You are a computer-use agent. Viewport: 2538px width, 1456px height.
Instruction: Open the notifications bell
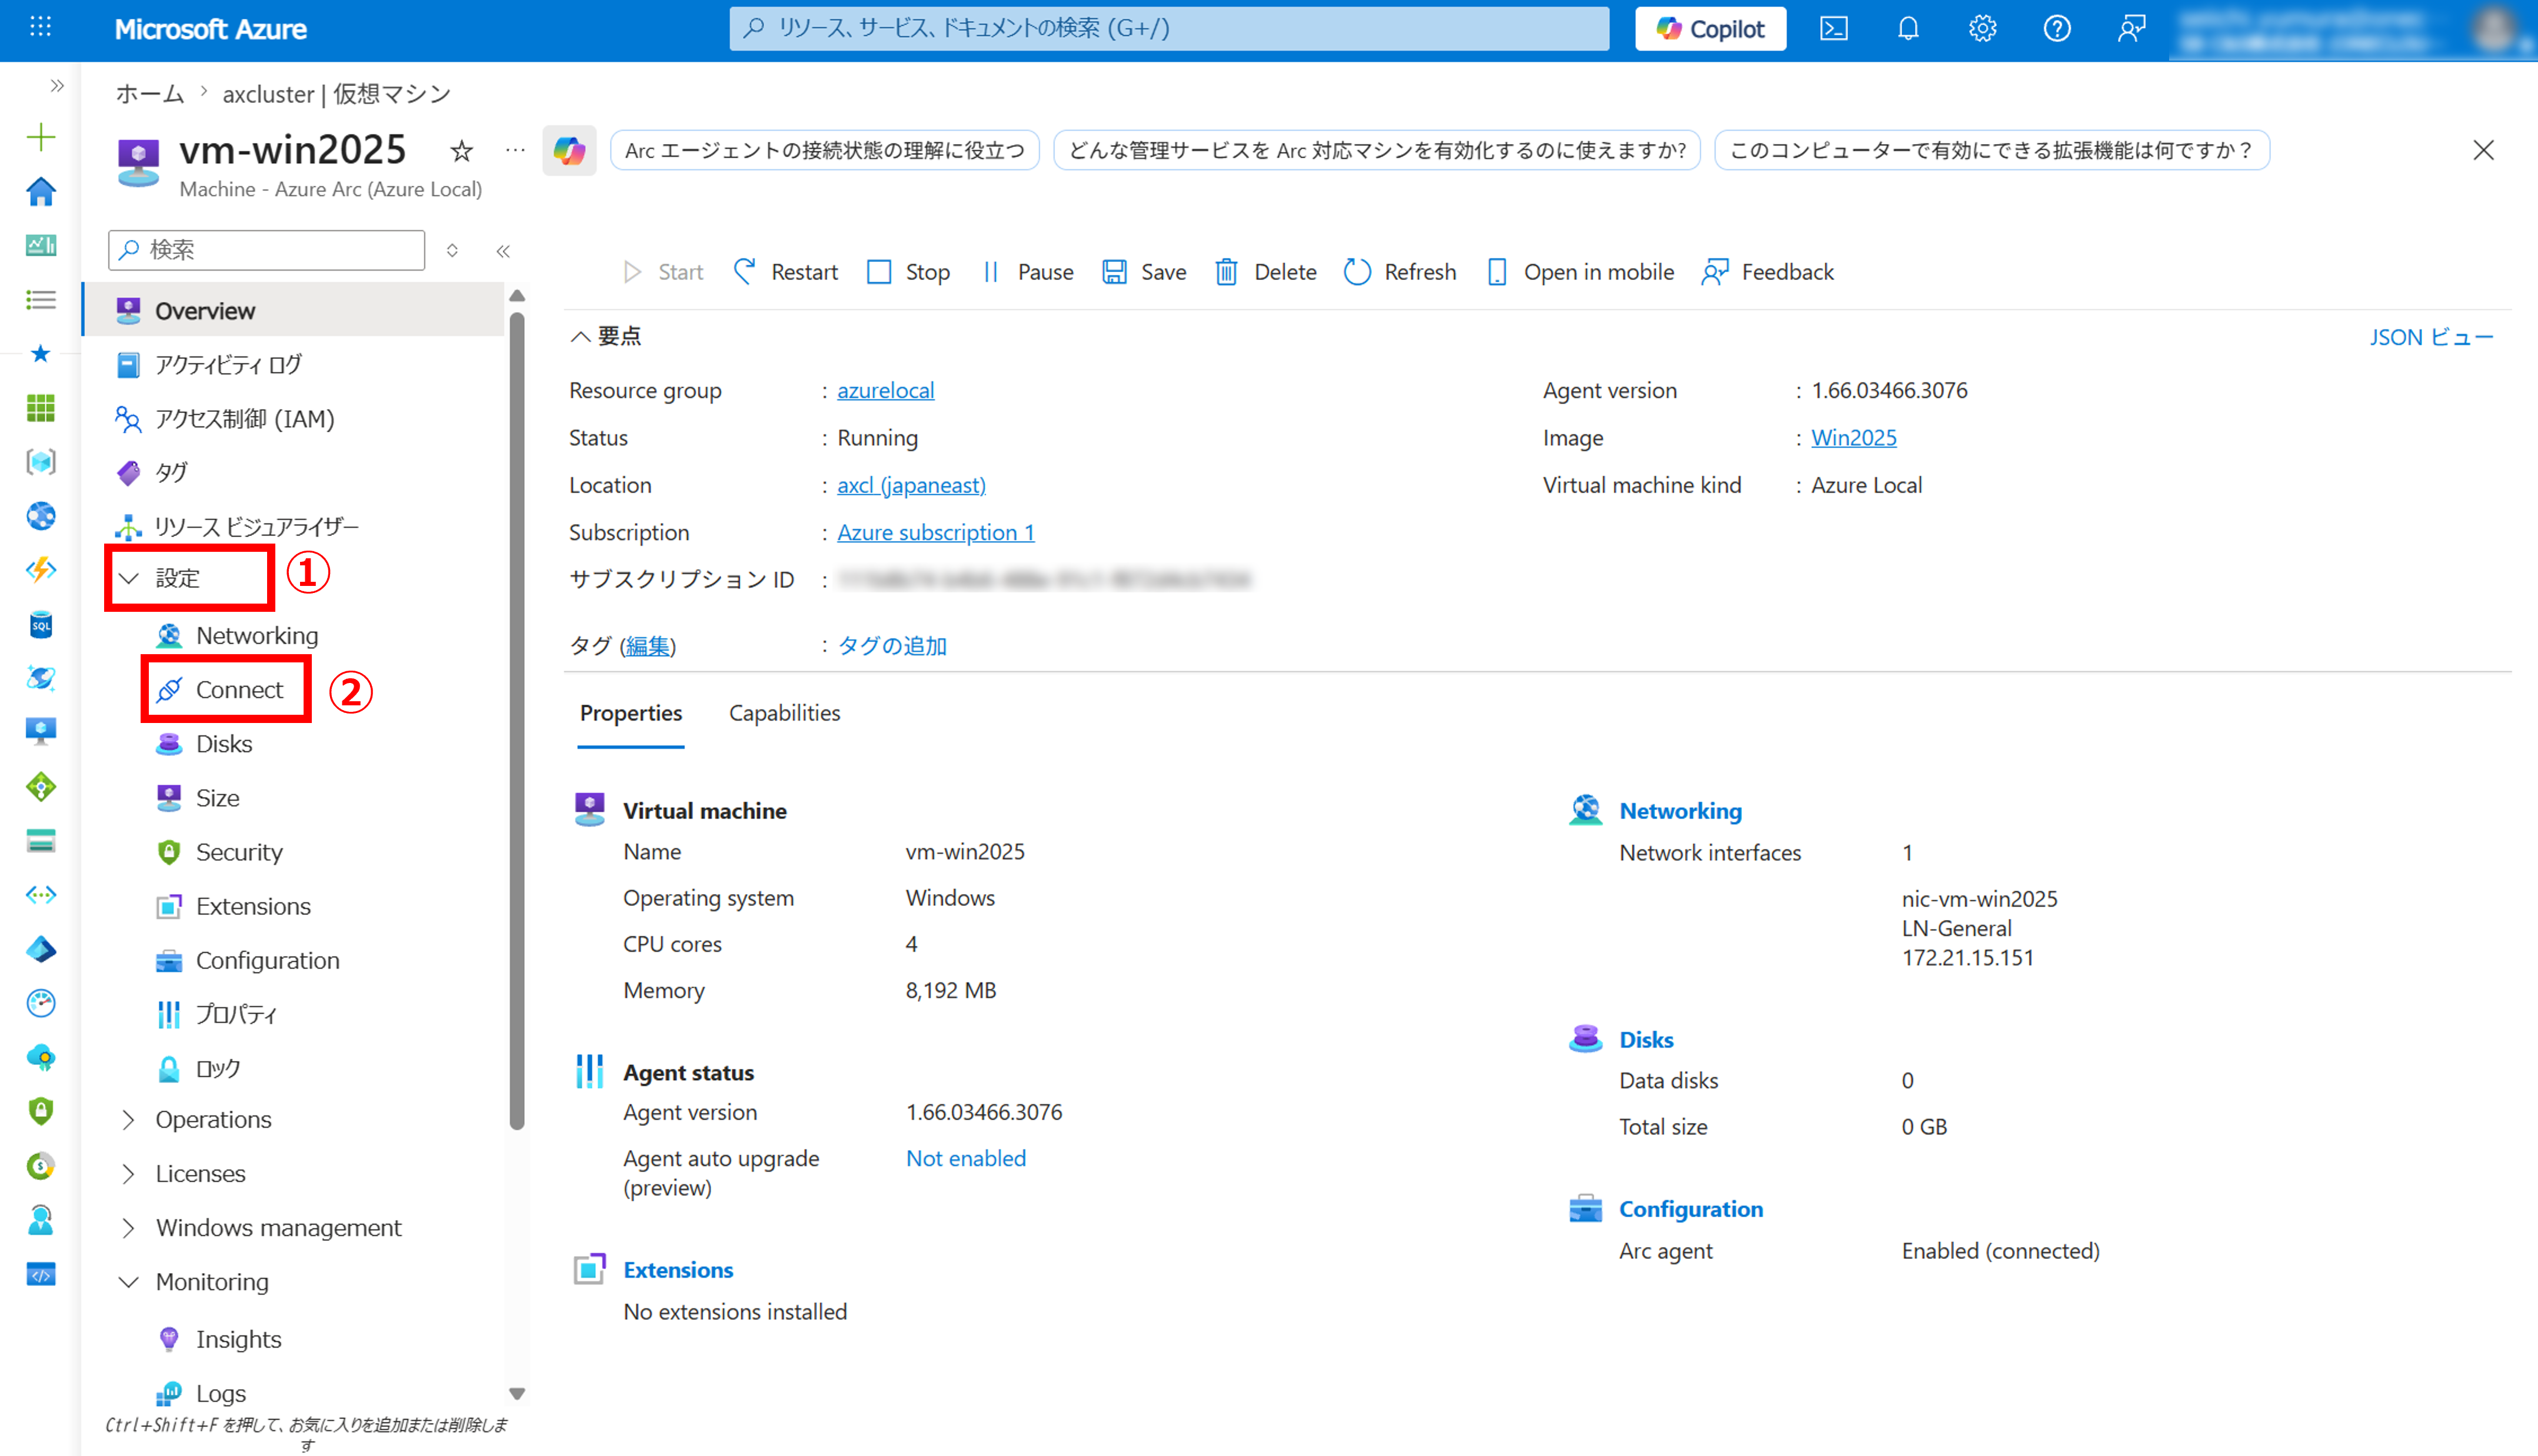click(1908, 28)
